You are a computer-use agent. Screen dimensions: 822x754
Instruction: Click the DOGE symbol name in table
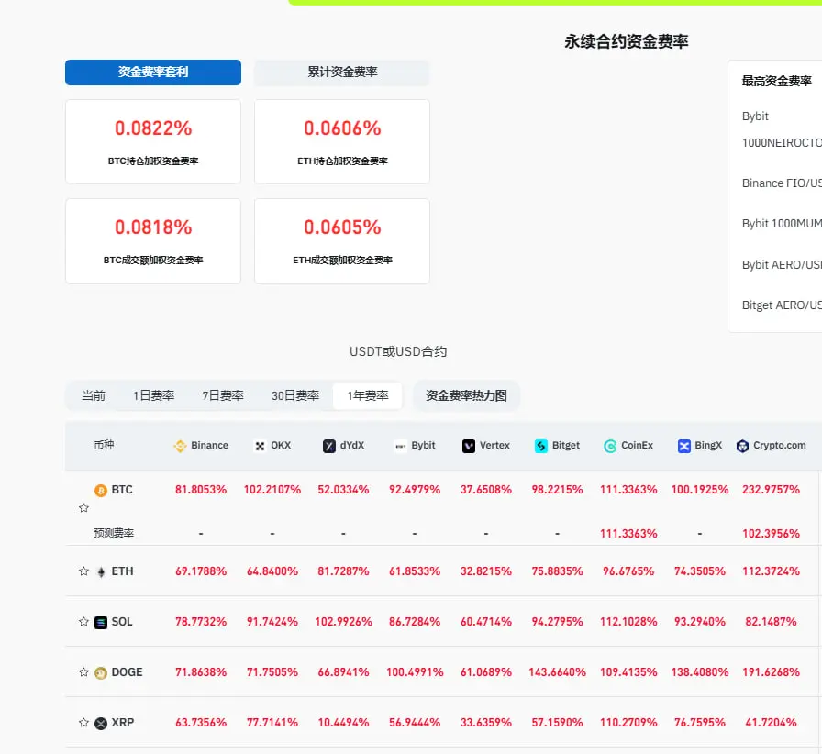coord(127,672)
